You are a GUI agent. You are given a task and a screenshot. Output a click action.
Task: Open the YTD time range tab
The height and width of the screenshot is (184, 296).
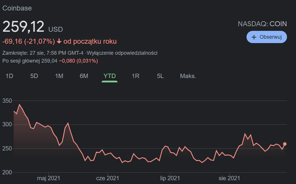[109, 76]
